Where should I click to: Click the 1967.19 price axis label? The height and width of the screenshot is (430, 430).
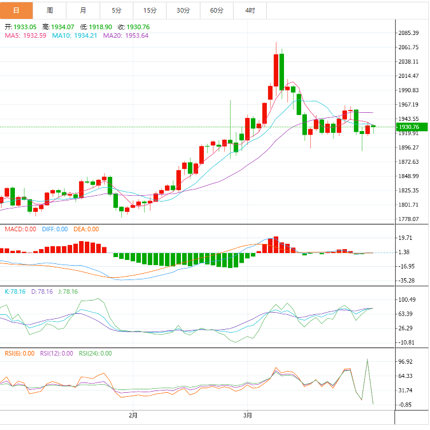click(x=409, y=104)
